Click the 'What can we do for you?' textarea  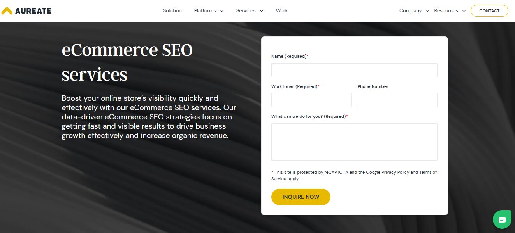354,142
